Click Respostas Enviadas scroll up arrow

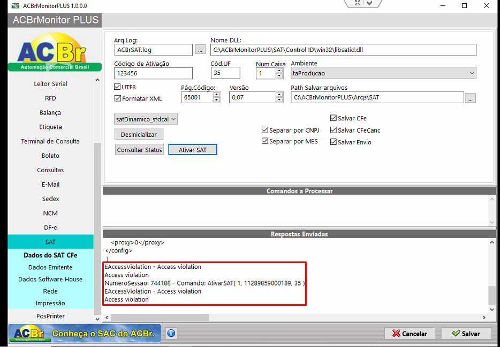tap(492, 243)
